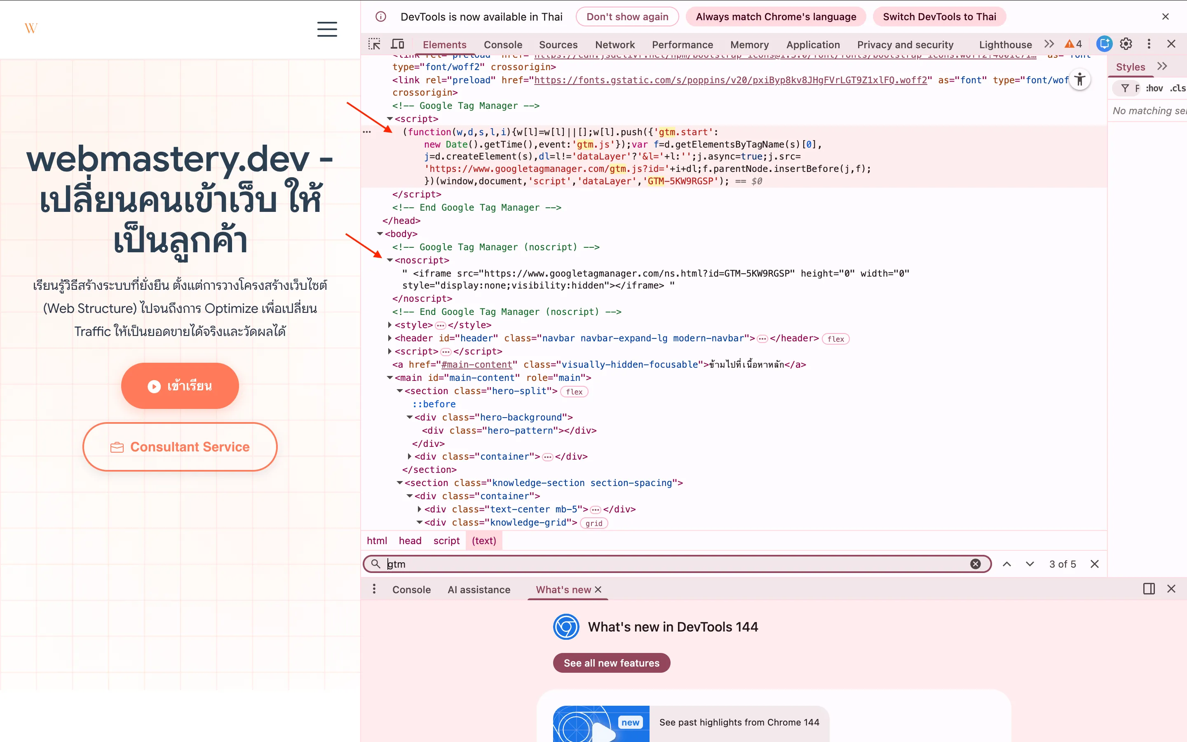Image resolution: width=1187 pixels, height=742 pixels.
Task: Open the Lighthouse panel
Action: pyautogui.click(x=1006, y=44)
